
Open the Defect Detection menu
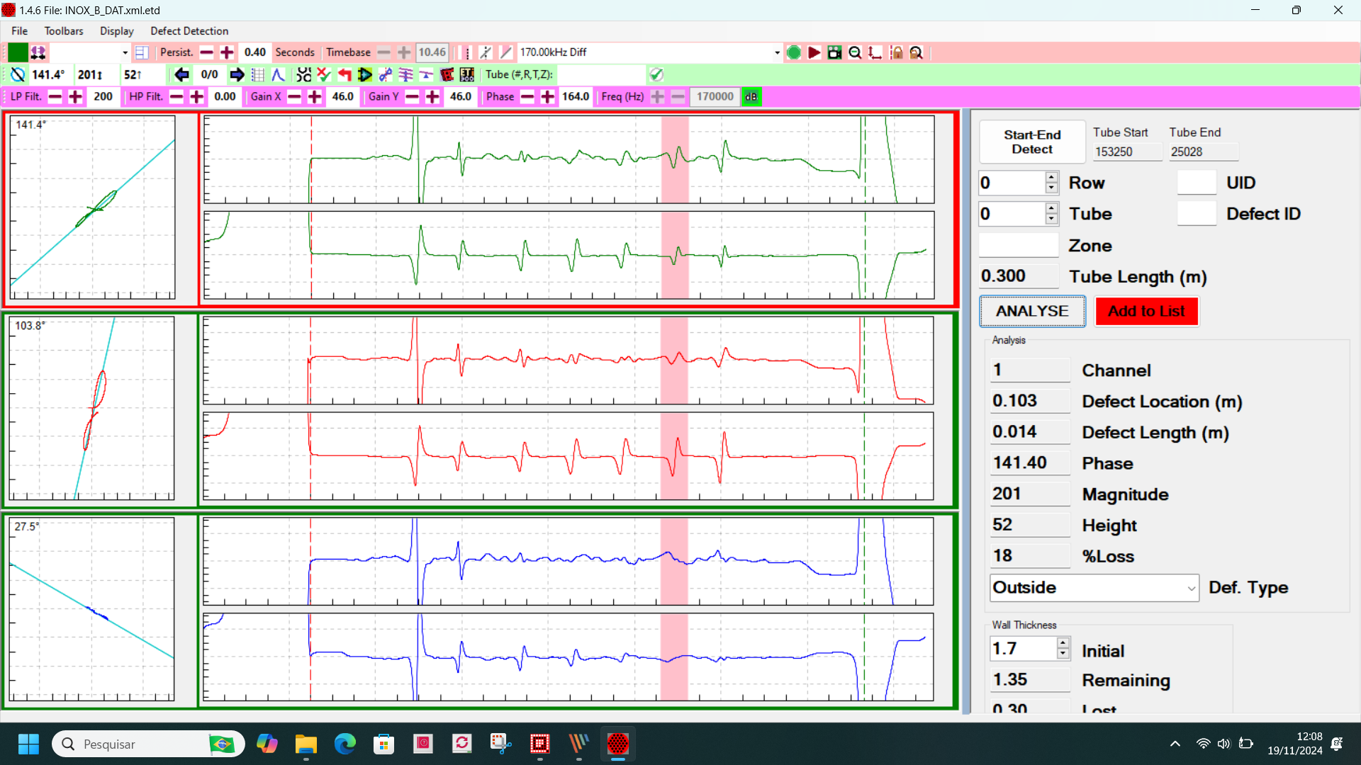189,31
